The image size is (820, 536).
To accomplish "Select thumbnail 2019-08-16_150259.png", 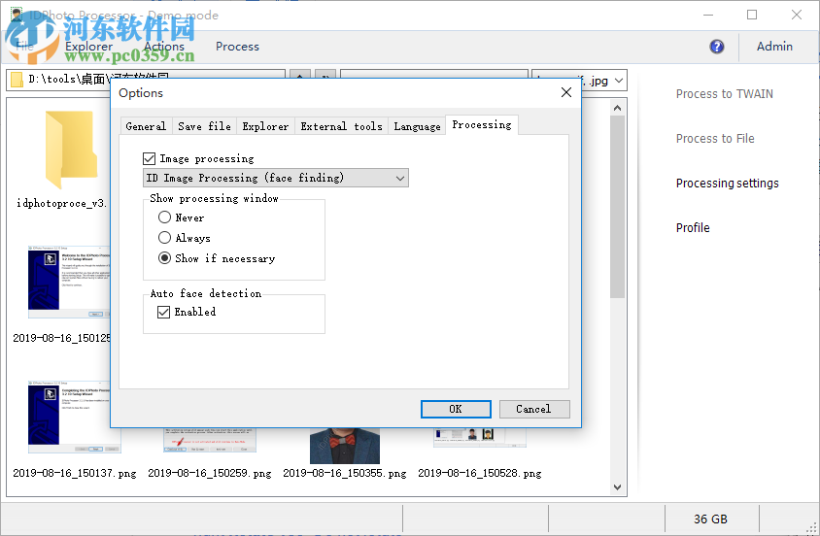I will pos(210,441).
